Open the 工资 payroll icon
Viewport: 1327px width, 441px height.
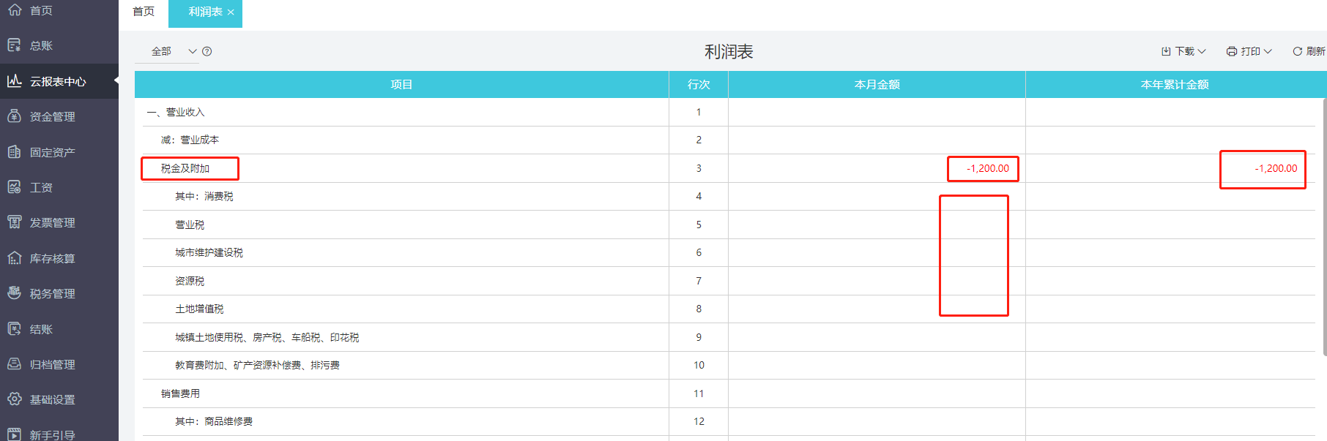click(x=14, y=187)
